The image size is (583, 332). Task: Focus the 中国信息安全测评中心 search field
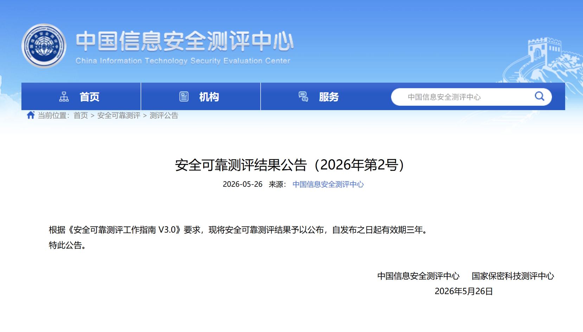[471, 97]
